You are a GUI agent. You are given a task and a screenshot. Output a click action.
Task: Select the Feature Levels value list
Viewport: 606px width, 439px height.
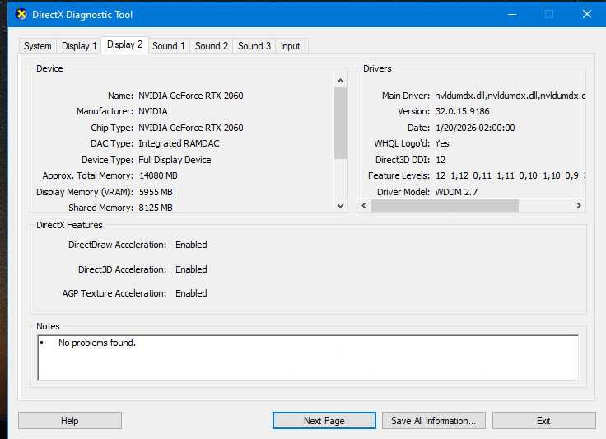click(x=510, y=175)
